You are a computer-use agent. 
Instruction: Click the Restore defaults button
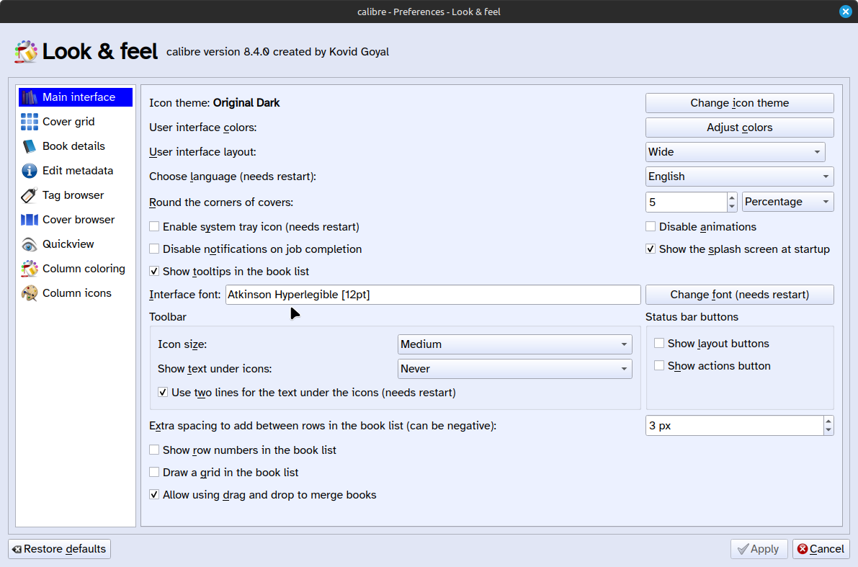[x=60, y=549]
